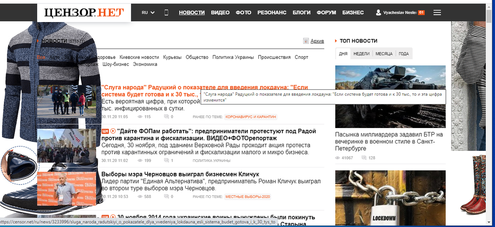Filter news by Экономика
This screenshot has height=227, width=495.
[145, 64]
